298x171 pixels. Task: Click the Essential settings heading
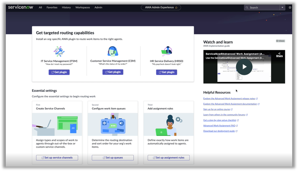[x=44, y=91]
